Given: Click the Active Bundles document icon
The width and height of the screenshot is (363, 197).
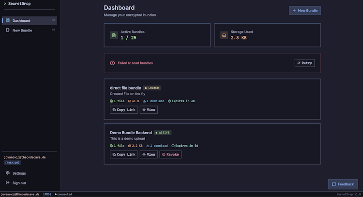Looking at the screenshot, I should [x=114, y=35].
